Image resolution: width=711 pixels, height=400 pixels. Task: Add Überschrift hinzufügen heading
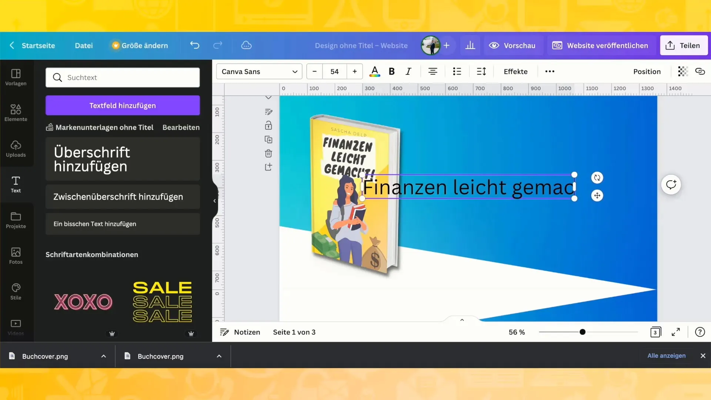coord(123,159)
